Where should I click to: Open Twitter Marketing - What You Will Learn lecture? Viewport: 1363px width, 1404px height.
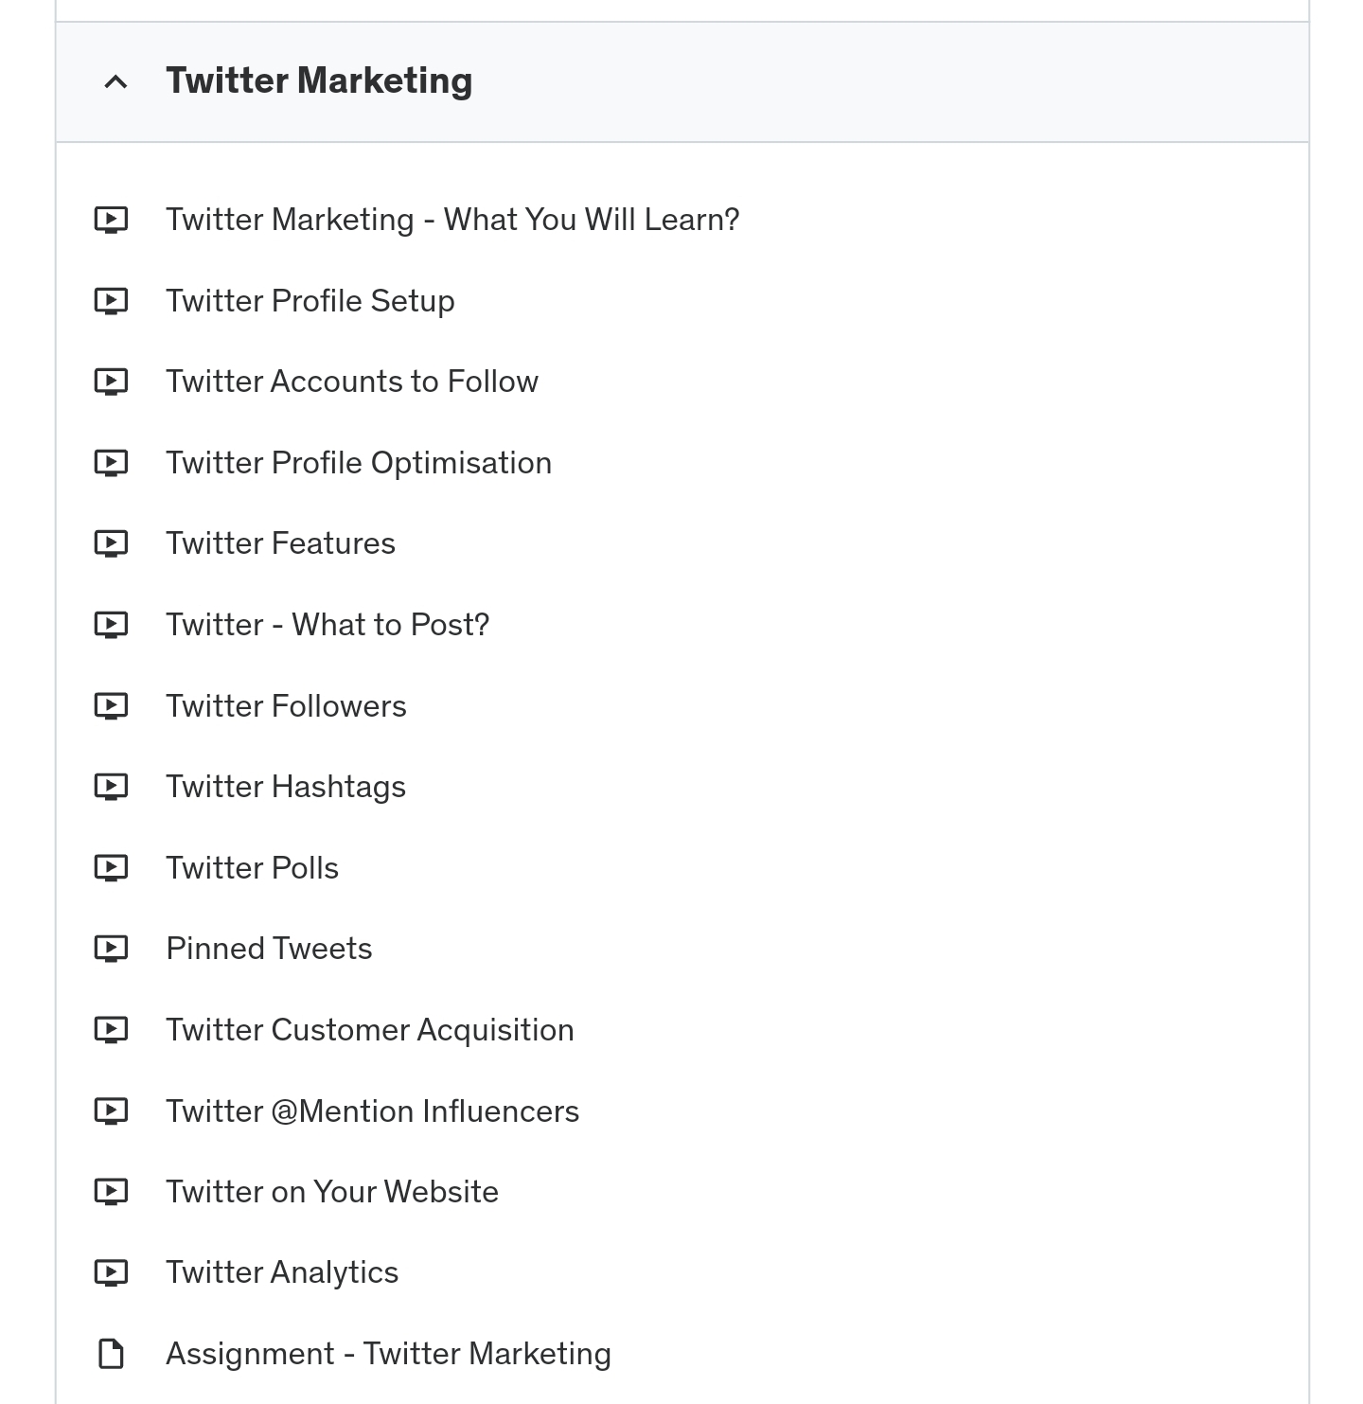[x=452, y=220]
